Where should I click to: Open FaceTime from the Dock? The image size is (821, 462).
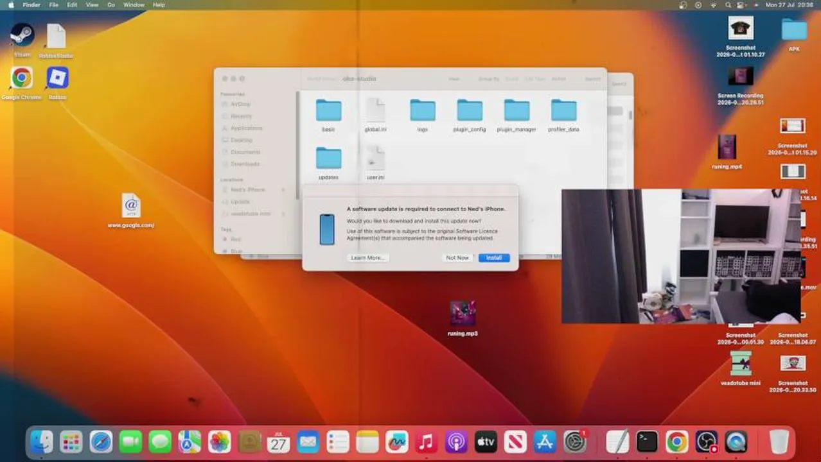[130, 441]
